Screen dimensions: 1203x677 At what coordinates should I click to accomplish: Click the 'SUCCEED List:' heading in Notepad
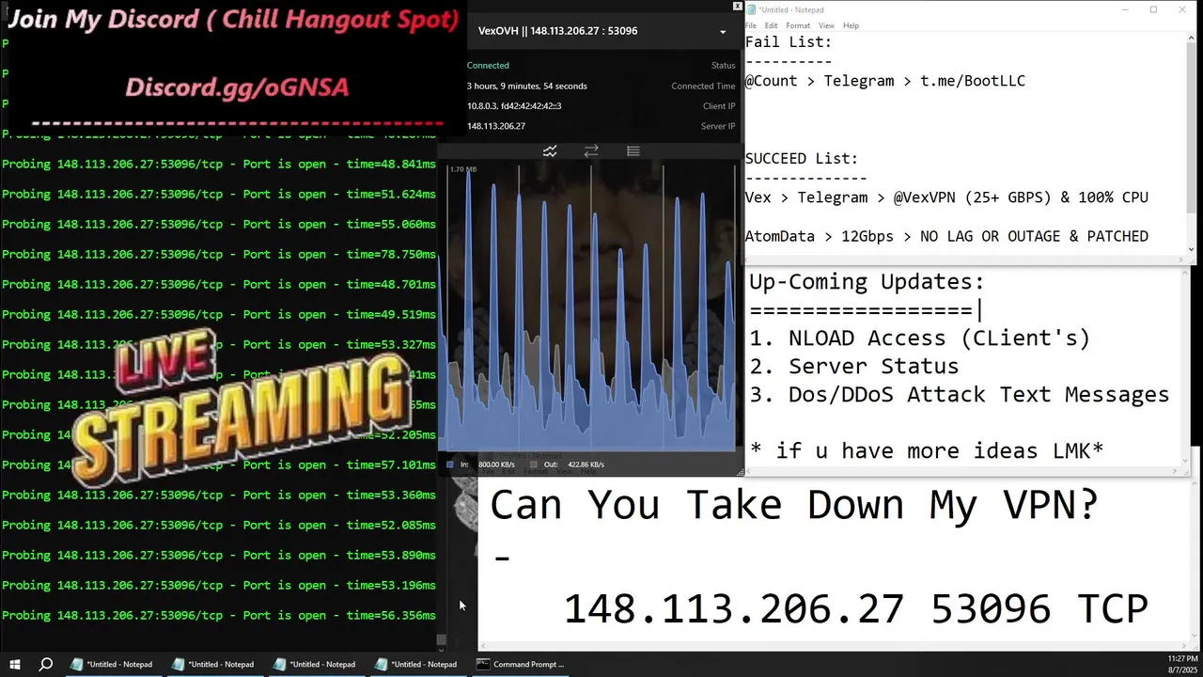click(x=802, y=159)
